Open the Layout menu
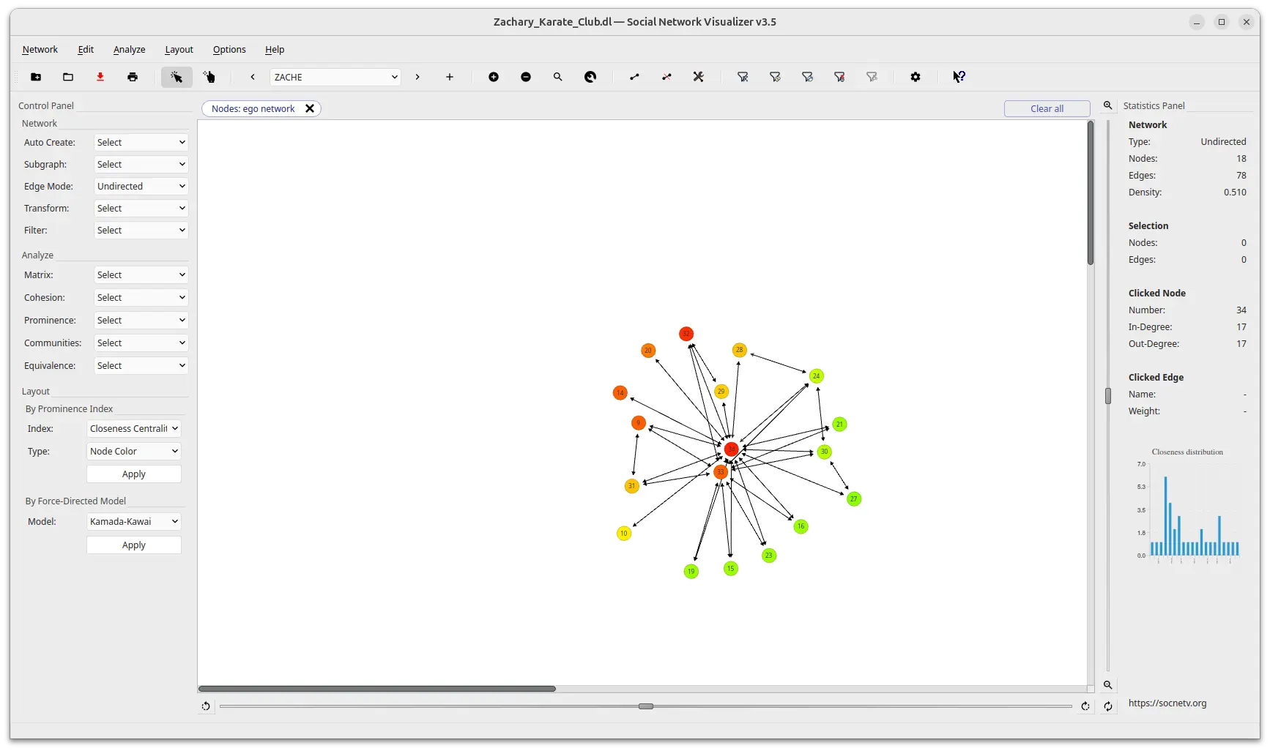The height and width of the screenshot is (751, 1270). pos(179,50)
